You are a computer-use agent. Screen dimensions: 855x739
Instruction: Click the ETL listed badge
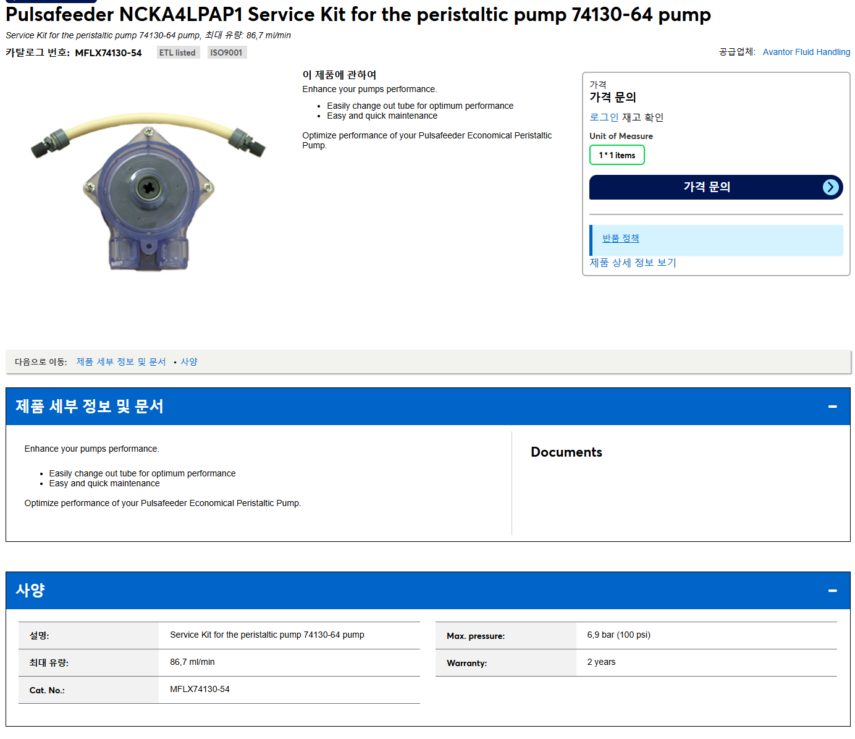(177, 53)
